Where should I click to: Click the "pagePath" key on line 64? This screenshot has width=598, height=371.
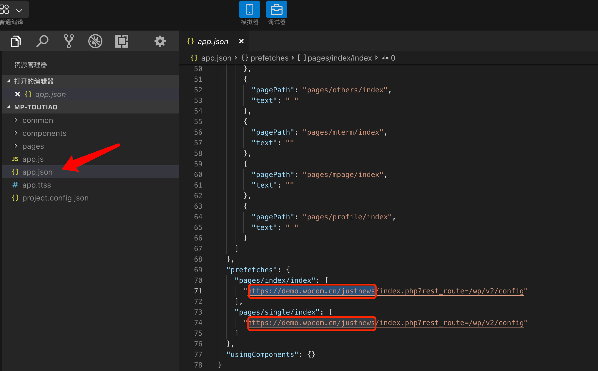coord(273,217)
